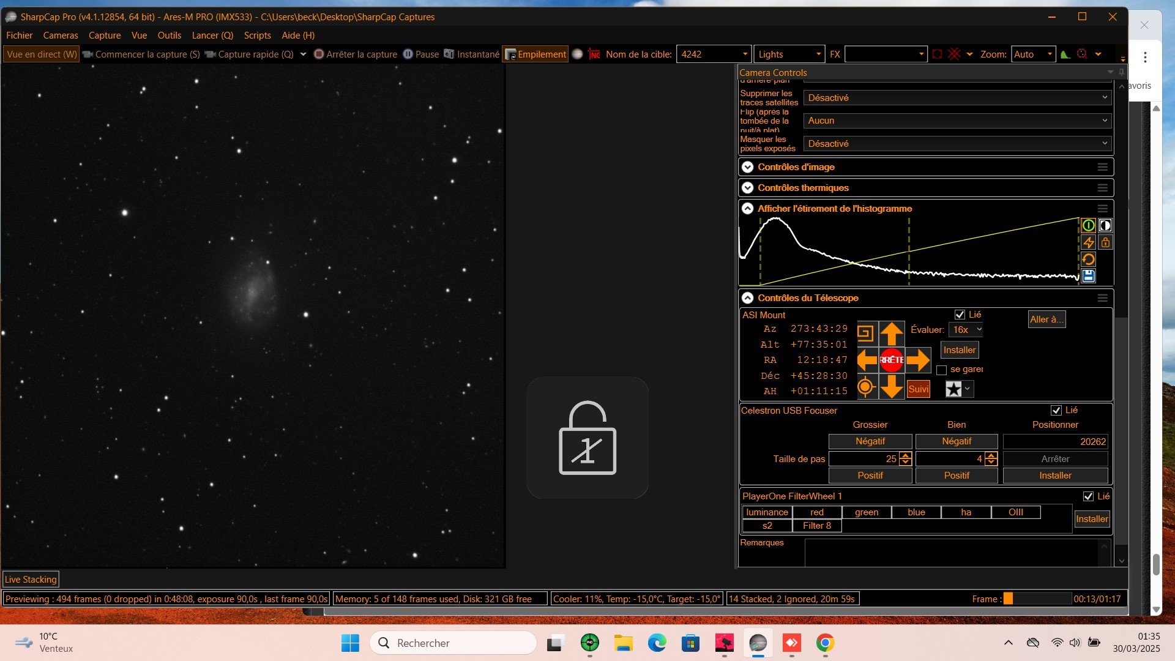Uncheck the Lié checkbox for ASI Mount
The image size is (1175, 661).
[x=960, y=315]
